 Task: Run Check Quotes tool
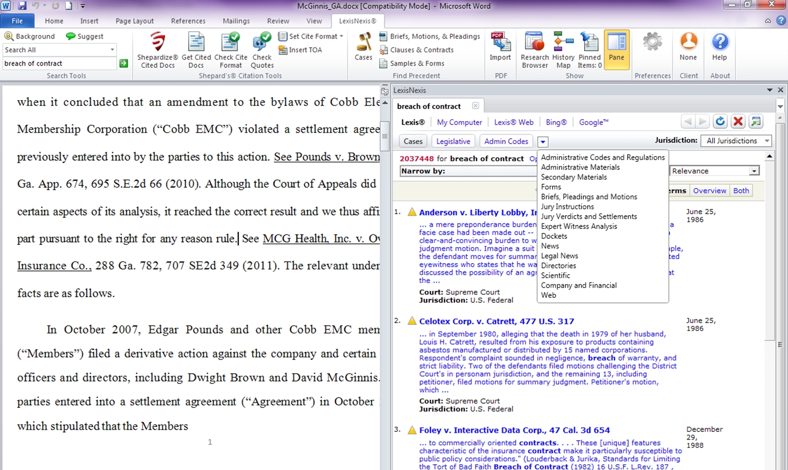262,50
